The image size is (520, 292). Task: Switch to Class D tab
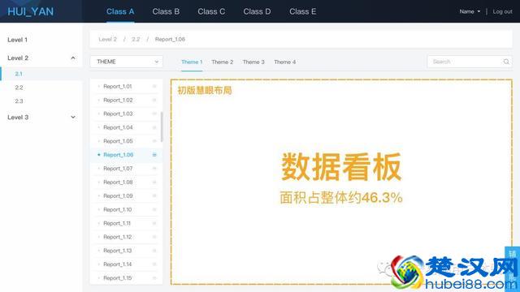pos(257,11)
